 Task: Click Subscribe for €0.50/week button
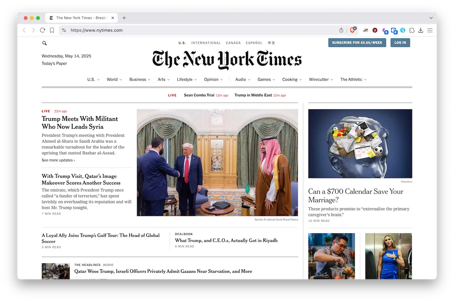(x=357, y=43)
